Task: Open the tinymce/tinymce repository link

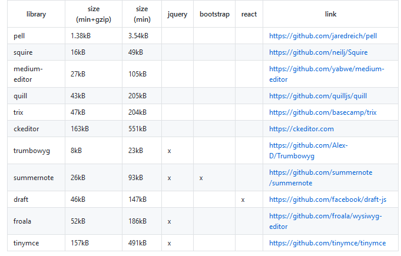Action: (x=327, y=243)
